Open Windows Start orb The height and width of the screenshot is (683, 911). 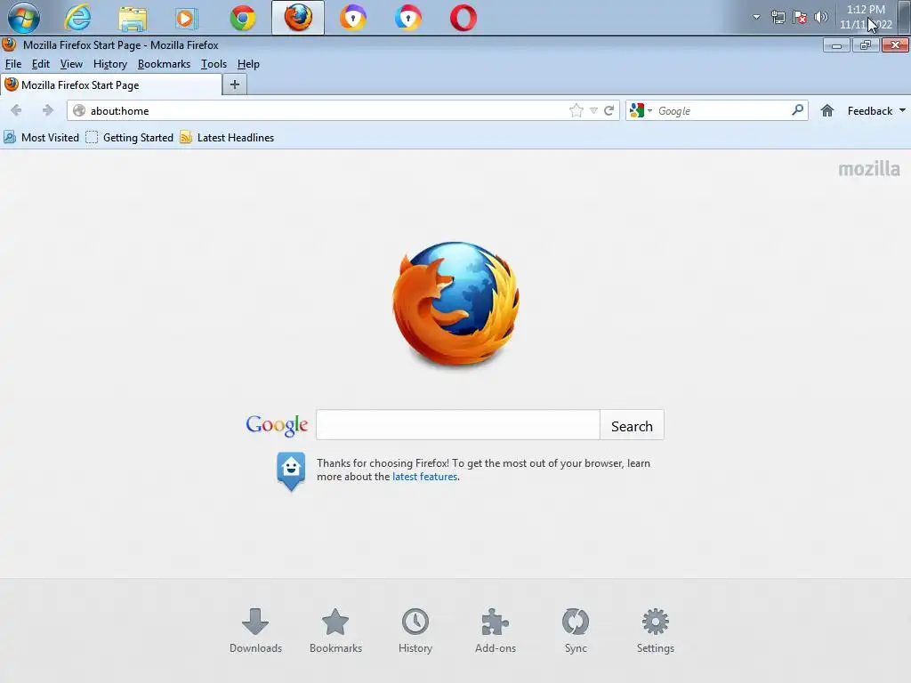pyautogui.click(x=24, y=18)
